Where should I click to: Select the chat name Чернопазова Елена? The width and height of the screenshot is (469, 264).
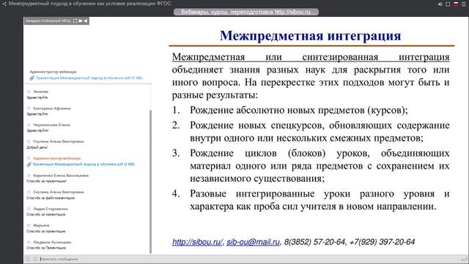[51, 125]
